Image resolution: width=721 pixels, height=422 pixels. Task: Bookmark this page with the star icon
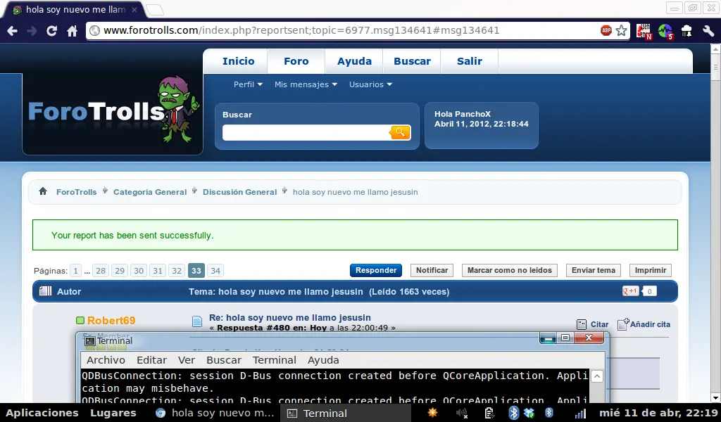pyautogui.click(x=621, y=30)
